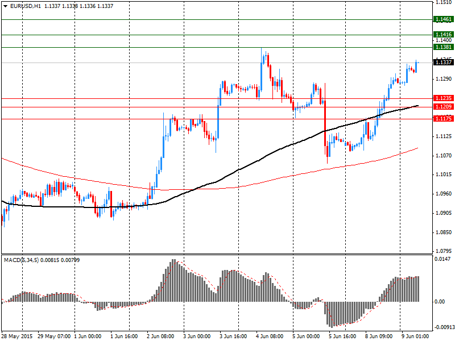Click the 4 Jun 08:00 time axis label
Screen dimensions: 455x341
tap(270, 336)
